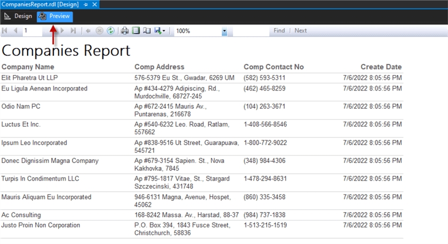The height and width of the screenshot is (244, 448).
Task: Click contact number (104) 263-3671
Action: tap(265, 107)
